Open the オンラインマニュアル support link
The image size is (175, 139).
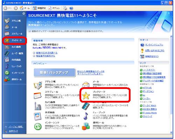click(x=154, y=45)
